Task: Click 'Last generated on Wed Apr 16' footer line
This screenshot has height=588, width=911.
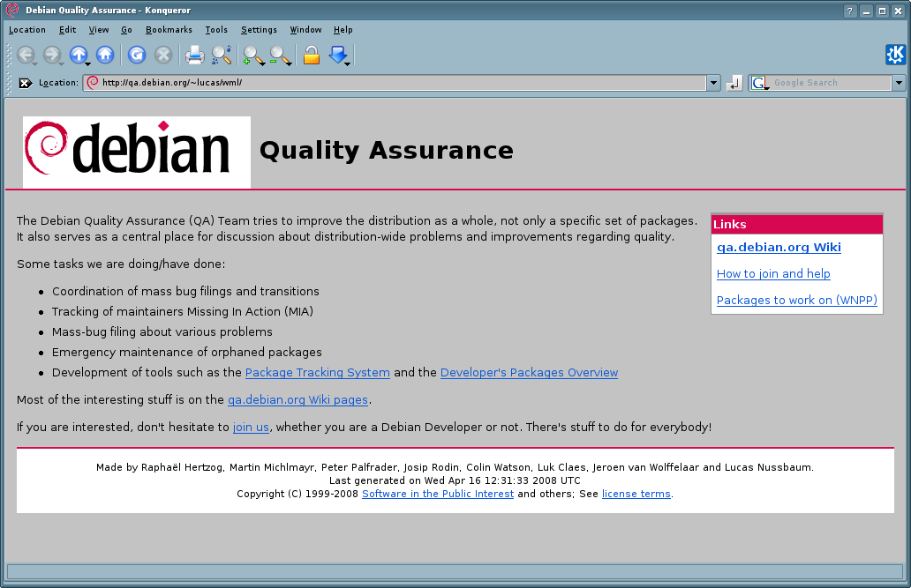Action: [x=455, y=480]
